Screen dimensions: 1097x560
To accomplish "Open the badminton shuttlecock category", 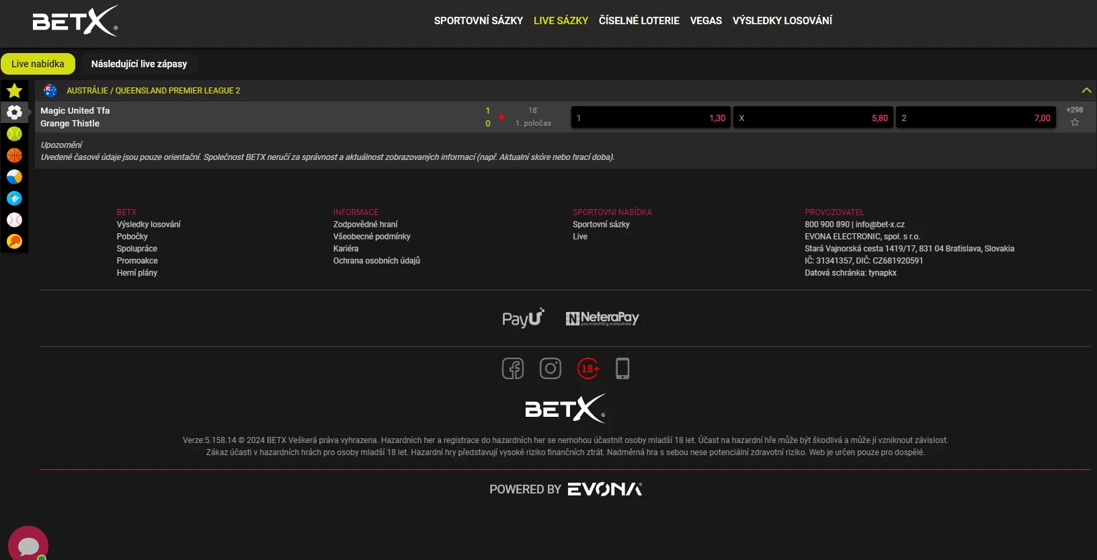I will [14, 198].
